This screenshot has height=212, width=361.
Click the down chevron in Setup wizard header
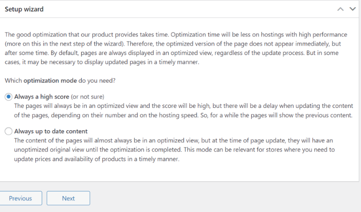point(353,9)
